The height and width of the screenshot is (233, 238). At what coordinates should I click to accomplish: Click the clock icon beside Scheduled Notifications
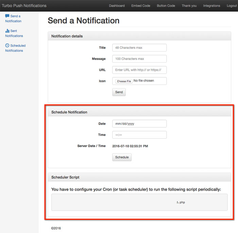(7, 45)
